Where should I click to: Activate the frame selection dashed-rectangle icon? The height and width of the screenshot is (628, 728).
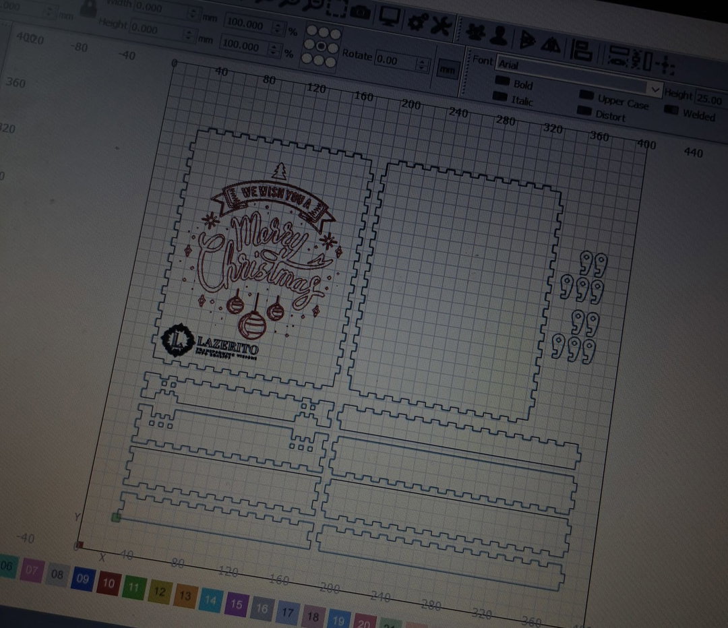click(x=337, y=7)
